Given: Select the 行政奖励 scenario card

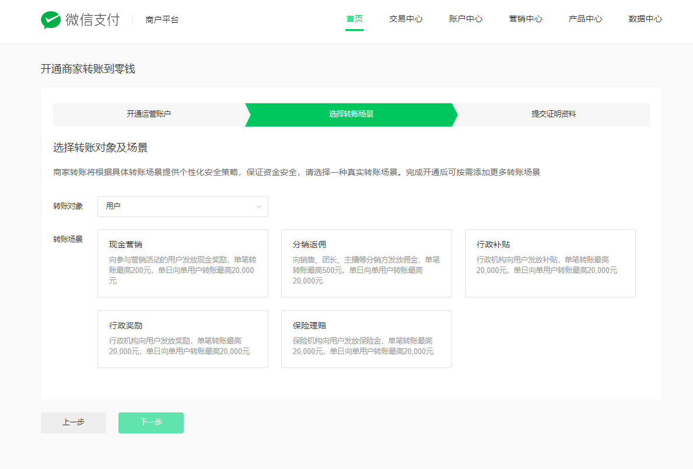Looking at the screenshot, I should click(x=183, y=339).
